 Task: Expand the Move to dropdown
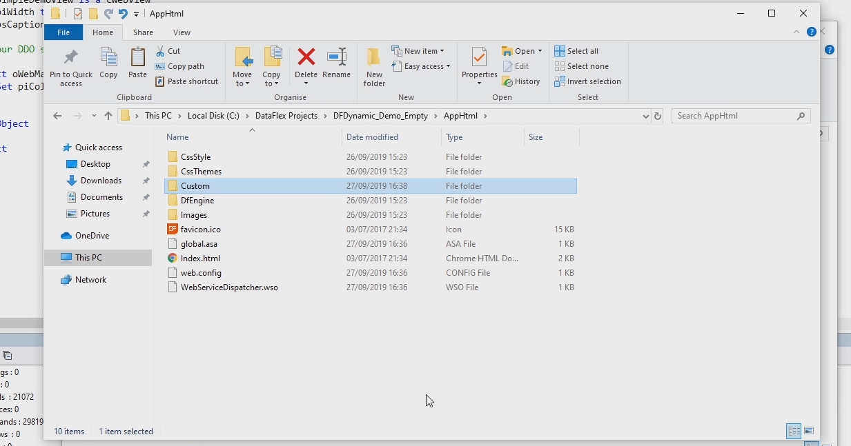242,83
